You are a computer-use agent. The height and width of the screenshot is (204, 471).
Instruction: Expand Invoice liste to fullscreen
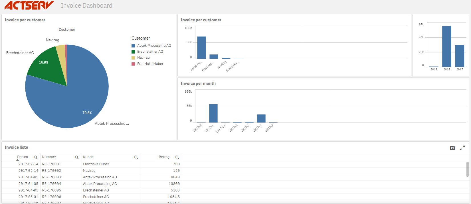click(462, 148)
